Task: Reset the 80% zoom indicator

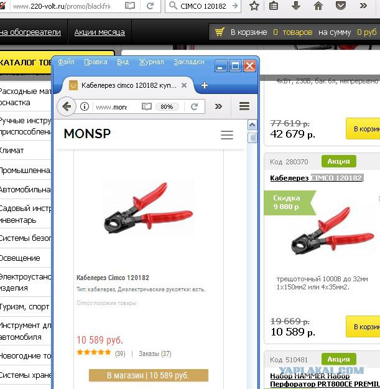Action: 167,106
